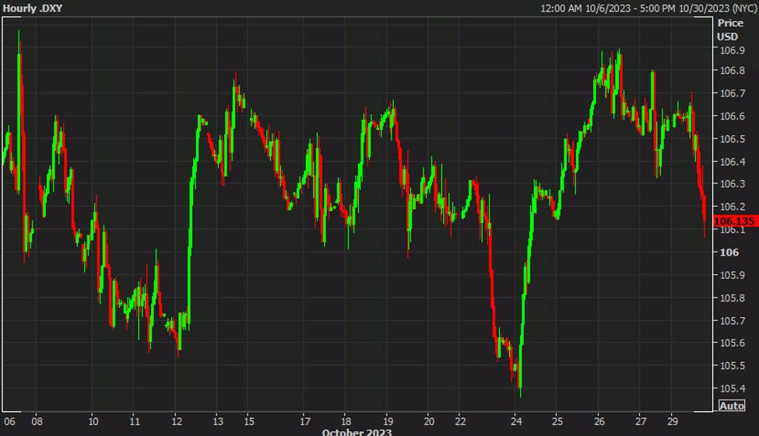
Task: Click the '06' date label on time axis
Action: point(9,421)
